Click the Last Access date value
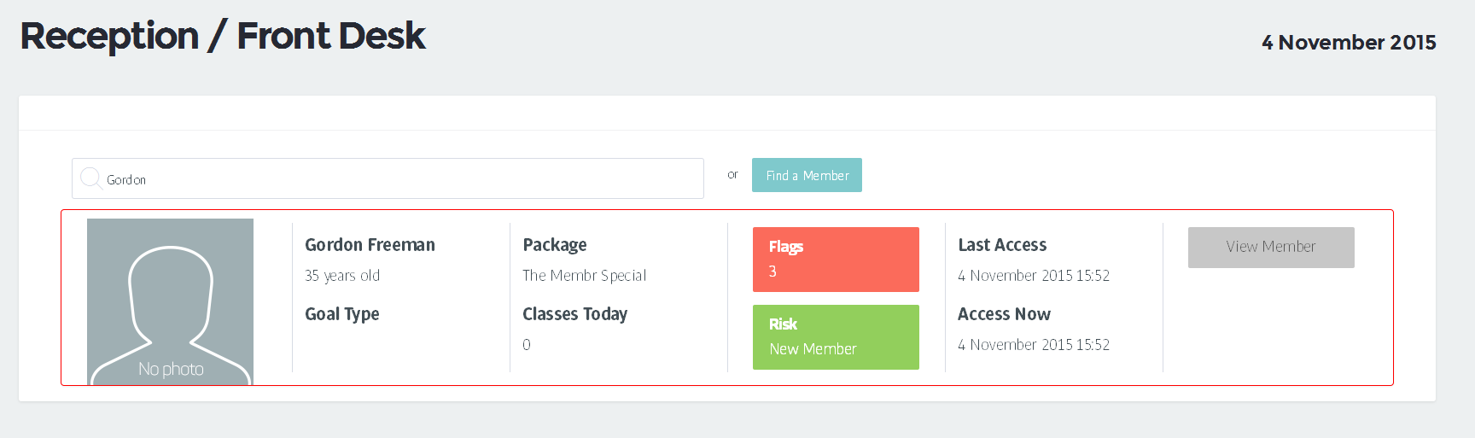 pos(1033,276)
